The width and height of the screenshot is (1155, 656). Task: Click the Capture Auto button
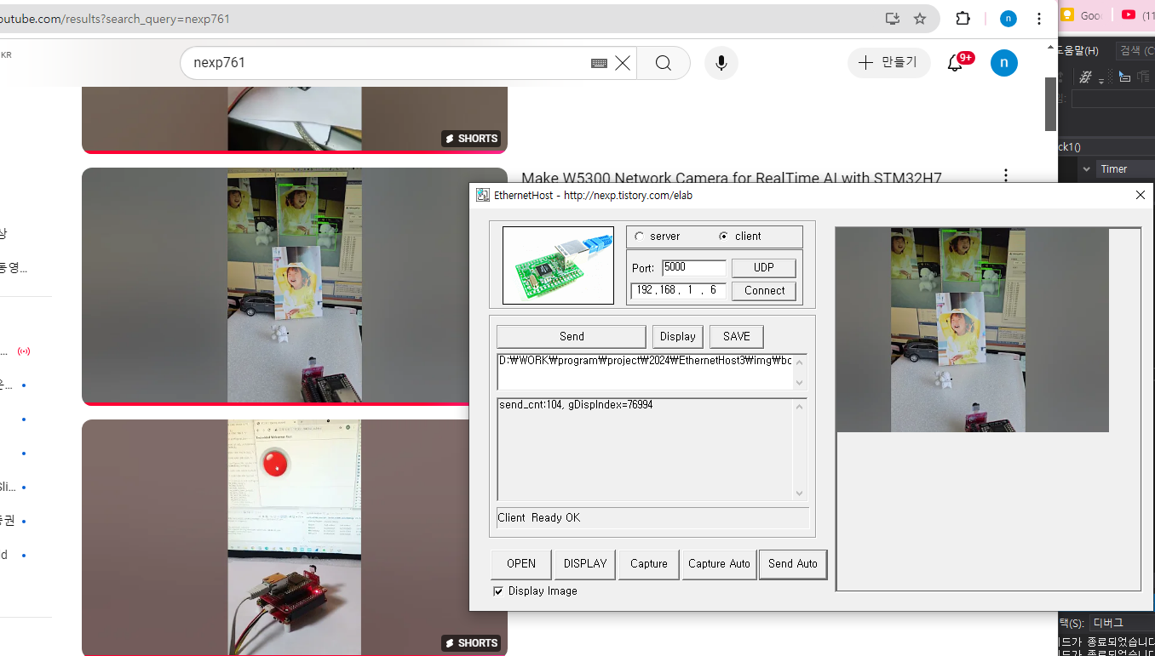[719, 564]
